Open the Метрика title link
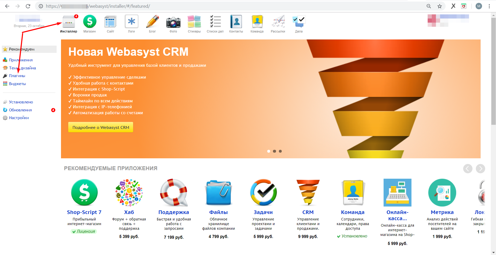The height and width of the screenshot is (255, 496). 442,212
